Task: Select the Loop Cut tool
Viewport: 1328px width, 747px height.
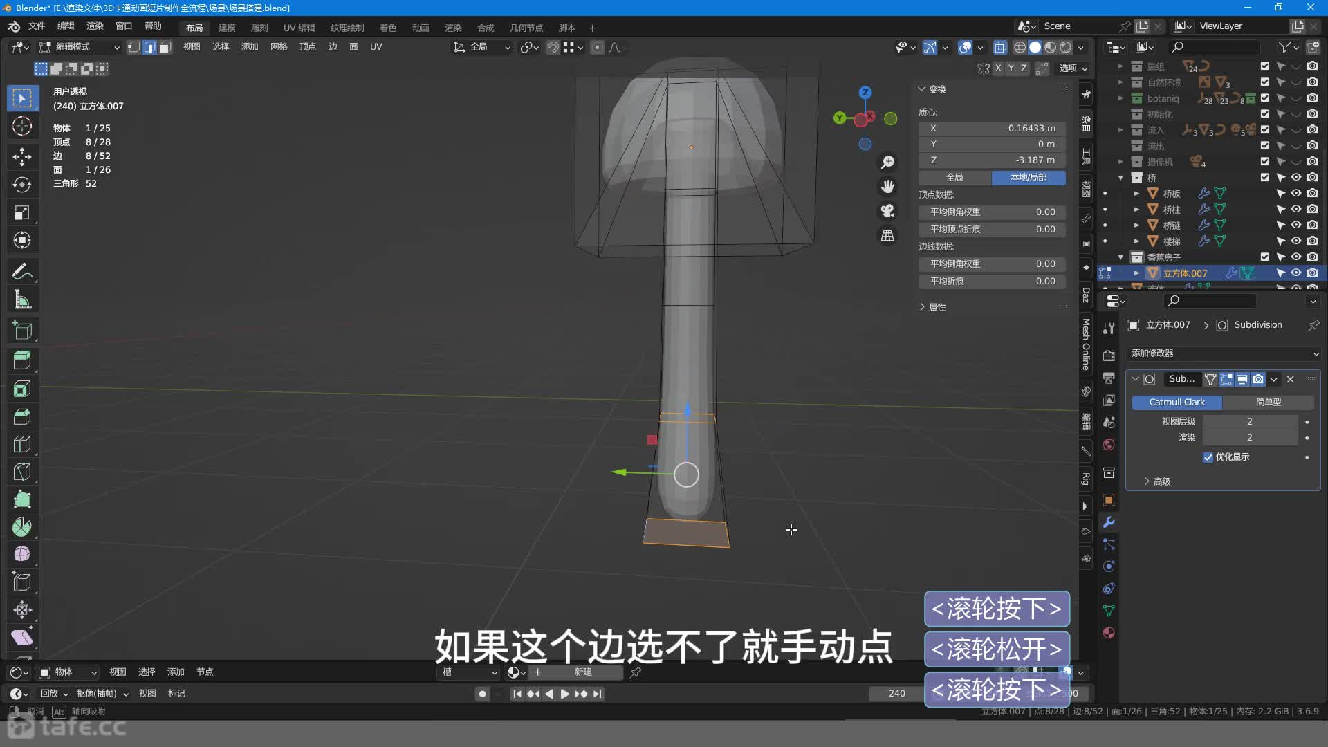Action: [22, 444]
